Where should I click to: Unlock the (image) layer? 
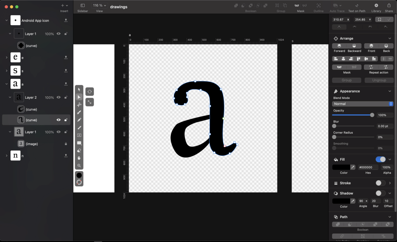coord(66,144)
